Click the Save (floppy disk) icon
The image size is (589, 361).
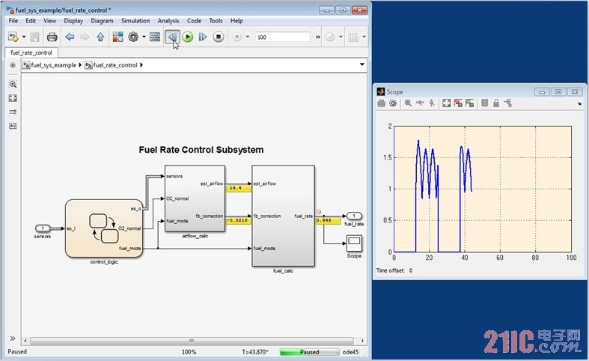click(x=34, y=37)
